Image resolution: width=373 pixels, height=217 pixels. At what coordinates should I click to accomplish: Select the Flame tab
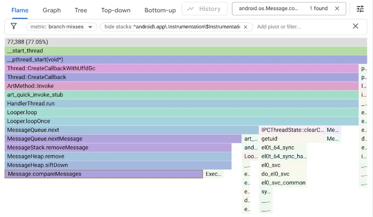[20, 10]
